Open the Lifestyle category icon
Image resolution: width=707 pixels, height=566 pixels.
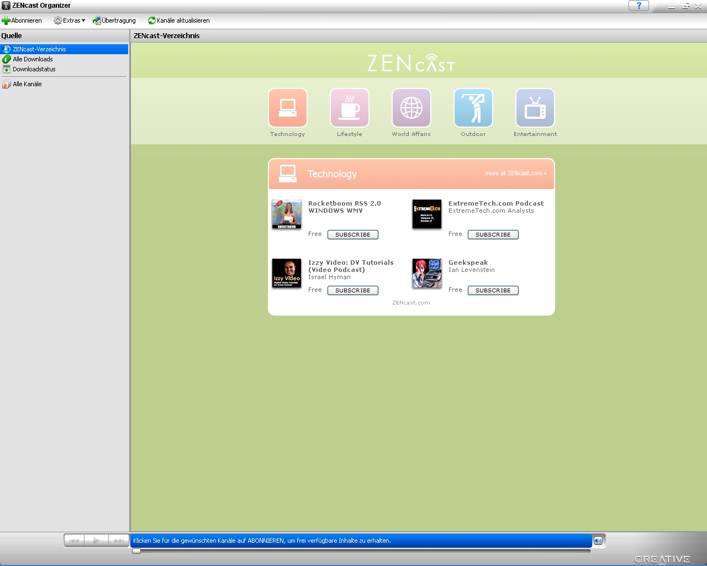coord(349,108)
